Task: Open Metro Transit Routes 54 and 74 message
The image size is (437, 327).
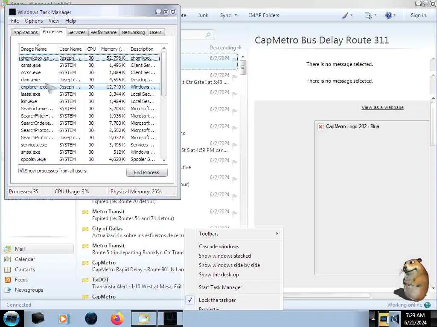Action: pyautogui.click(x=159, y=215)
